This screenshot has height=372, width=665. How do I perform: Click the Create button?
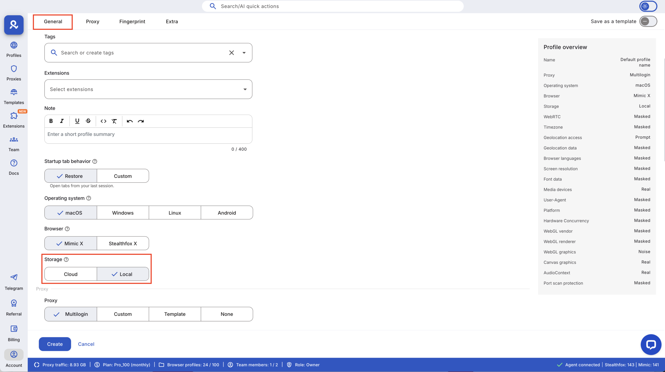[x=55, y=344]
